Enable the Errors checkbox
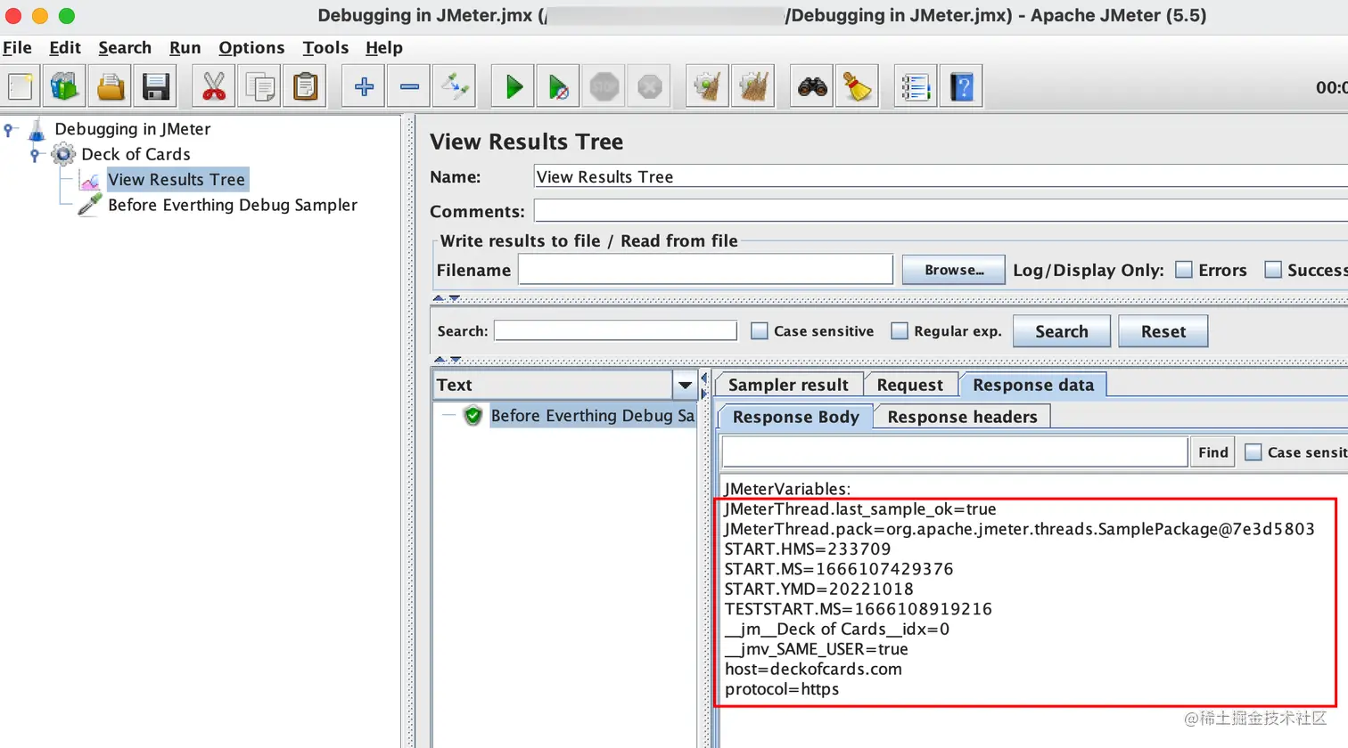1348x748 pixels. (x=1184, y=270)
